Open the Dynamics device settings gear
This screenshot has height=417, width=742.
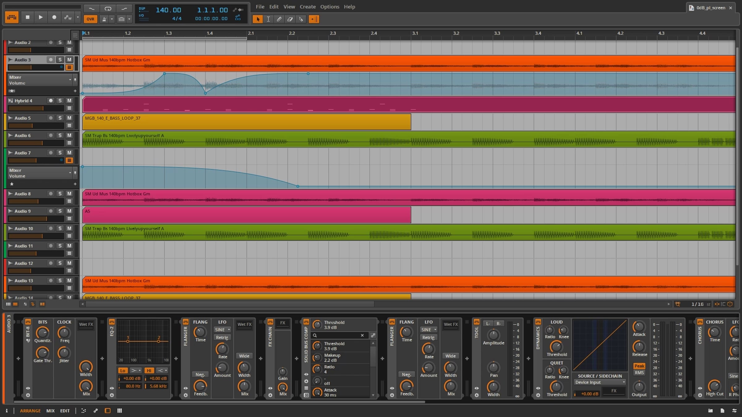pyautogui.click(x=538, y=395)
